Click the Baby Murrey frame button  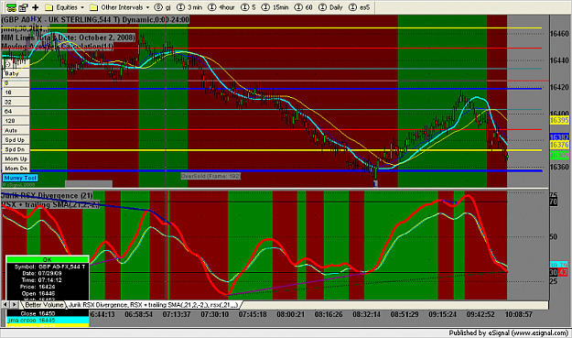point(16,73)
